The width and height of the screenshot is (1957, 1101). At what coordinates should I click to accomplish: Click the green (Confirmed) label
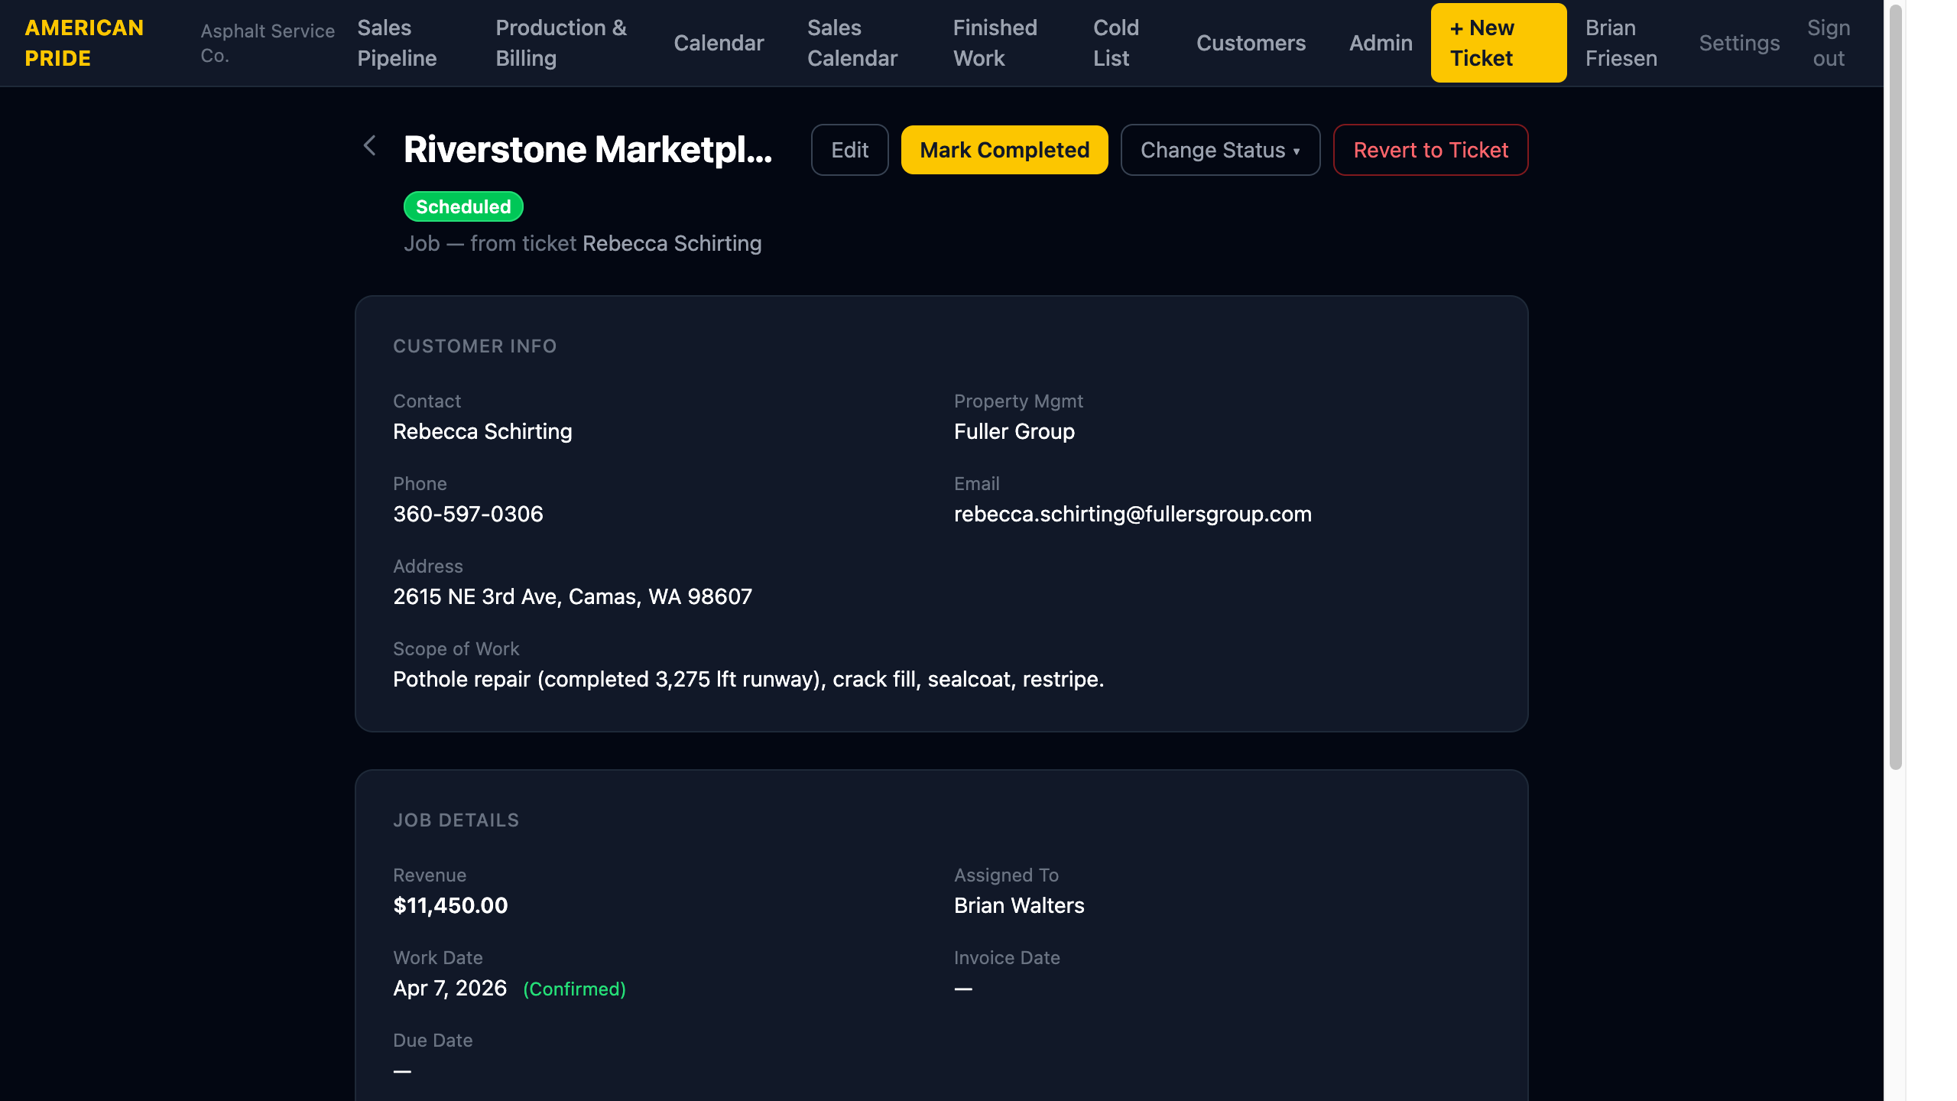pyautogui.click(x=574, y=989)
